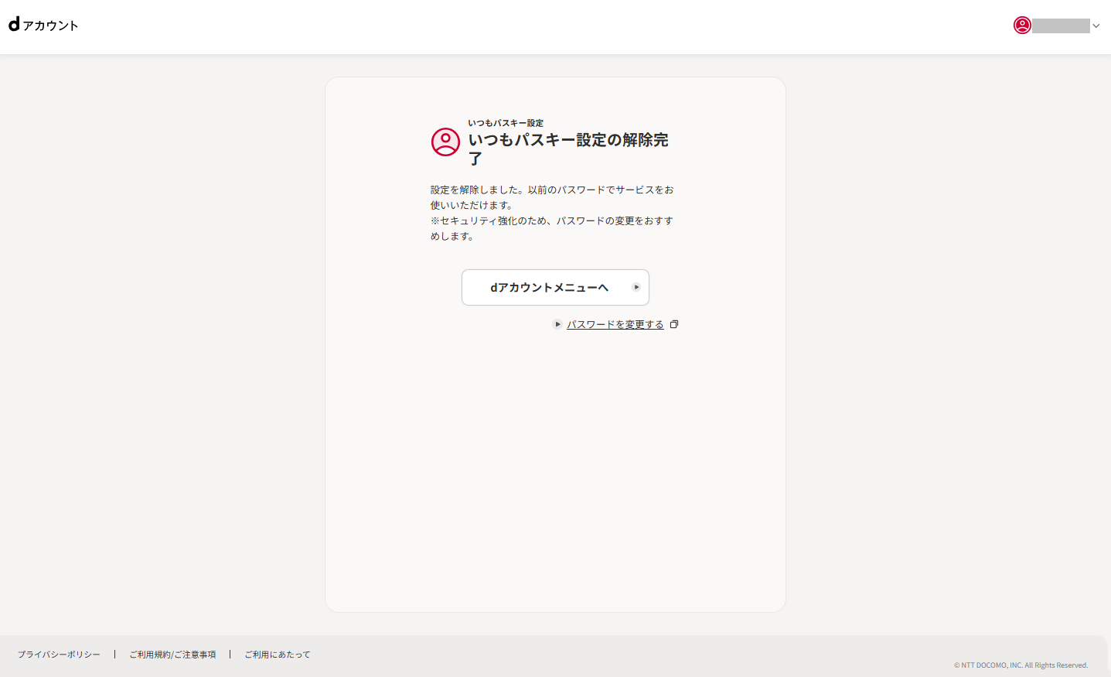Screen dimensions: 1111x677
Task: Open ご利用規約/ご注意事項 footer link
Action: tap(172, 655)
